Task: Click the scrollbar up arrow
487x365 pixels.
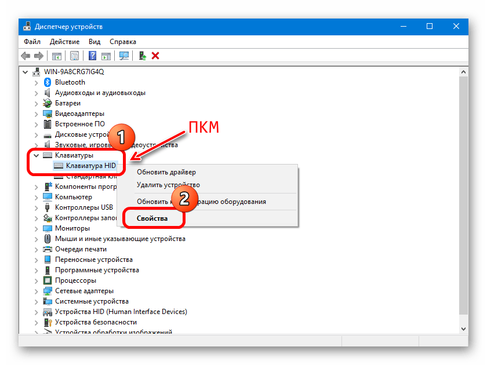Action: coord(463,72)
